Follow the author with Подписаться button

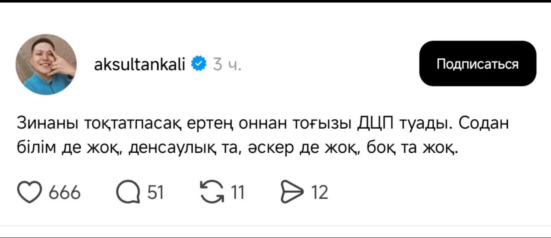tap(478, 63)
